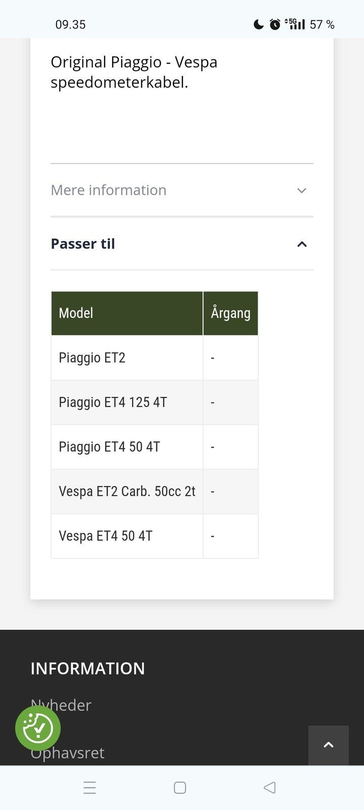Tap the alarm clock status icon
Screen dimensions: 364x810
pos(275,24)
